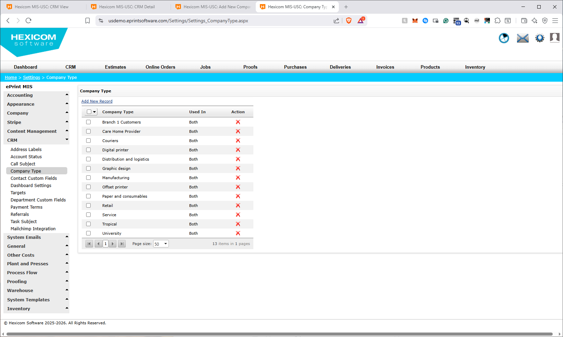Open the Online Orders menu
563x337 pixels.
pos(160,67)
